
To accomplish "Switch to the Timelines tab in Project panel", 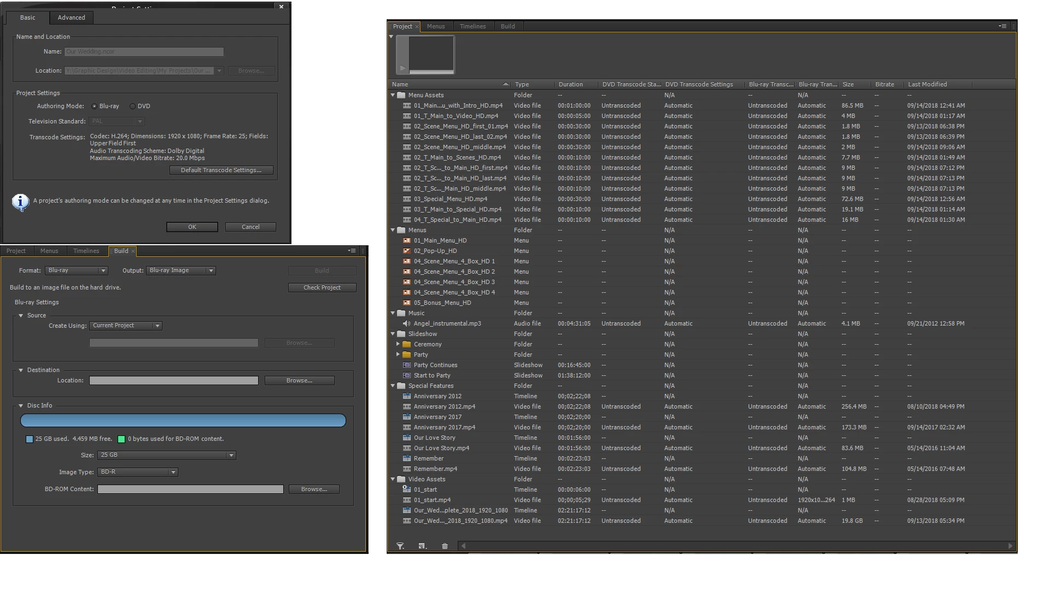I will coord(472,26).
